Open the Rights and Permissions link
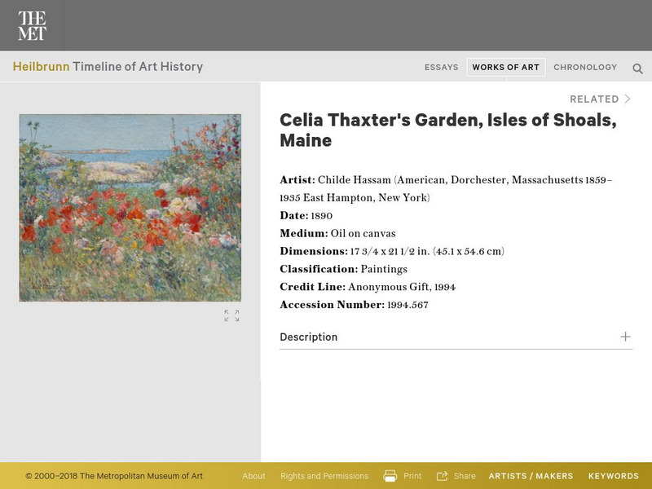The height and width of the screenshot is (489, 652). click(324, 476)
